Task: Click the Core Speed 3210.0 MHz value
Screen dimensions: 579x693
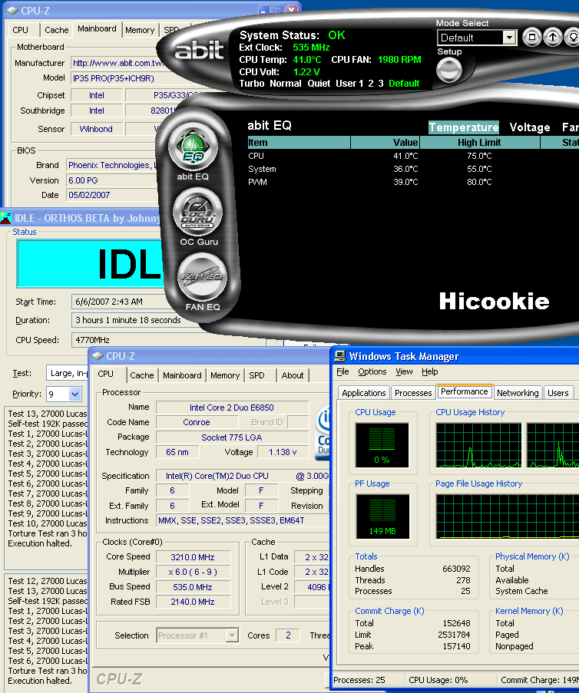Action: coord(193,557)
